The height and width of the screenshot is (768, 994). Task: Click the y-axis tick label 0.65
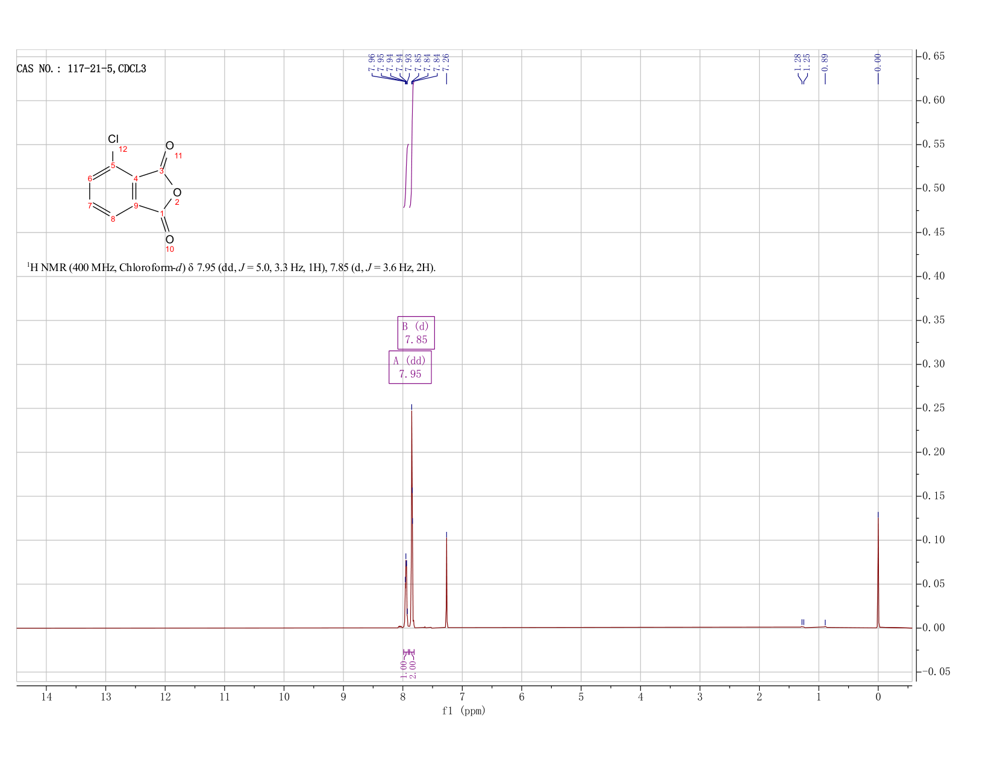934,57
